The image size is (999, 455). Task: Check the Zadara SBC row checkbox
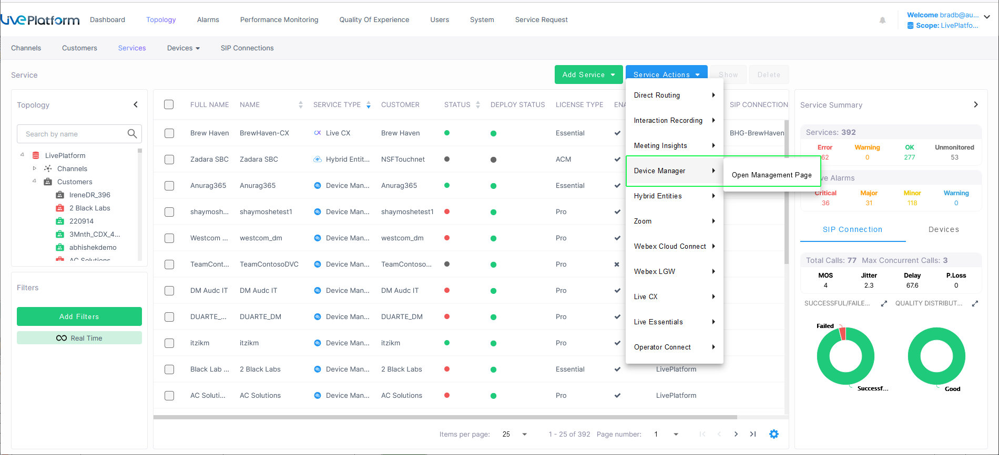(169, 160)
